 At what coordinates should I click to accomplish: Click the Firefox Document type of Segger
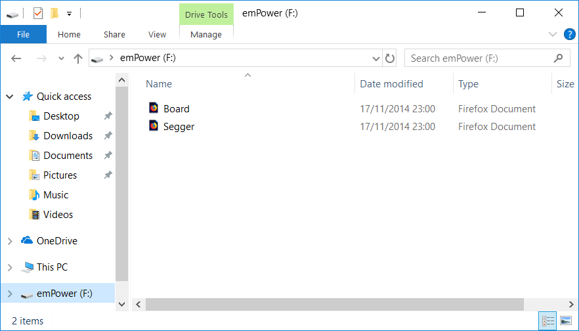coord(497,127)
